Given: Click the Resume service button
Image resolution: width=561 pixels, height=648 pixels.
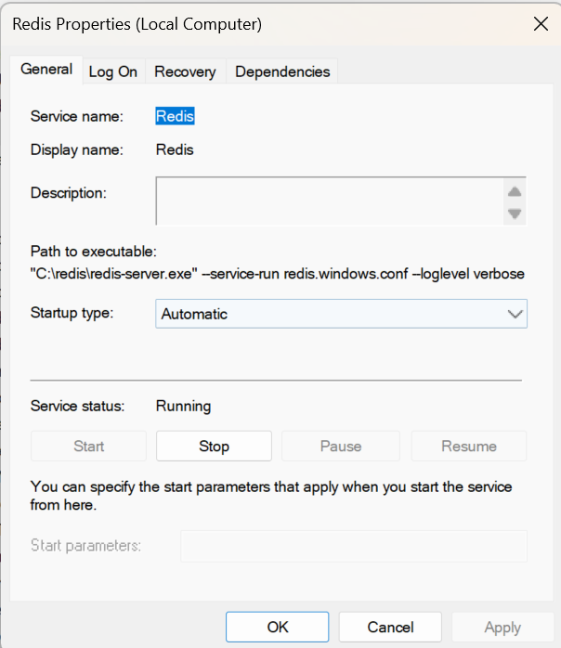Looking at the screenshot, I should (469, 447).
